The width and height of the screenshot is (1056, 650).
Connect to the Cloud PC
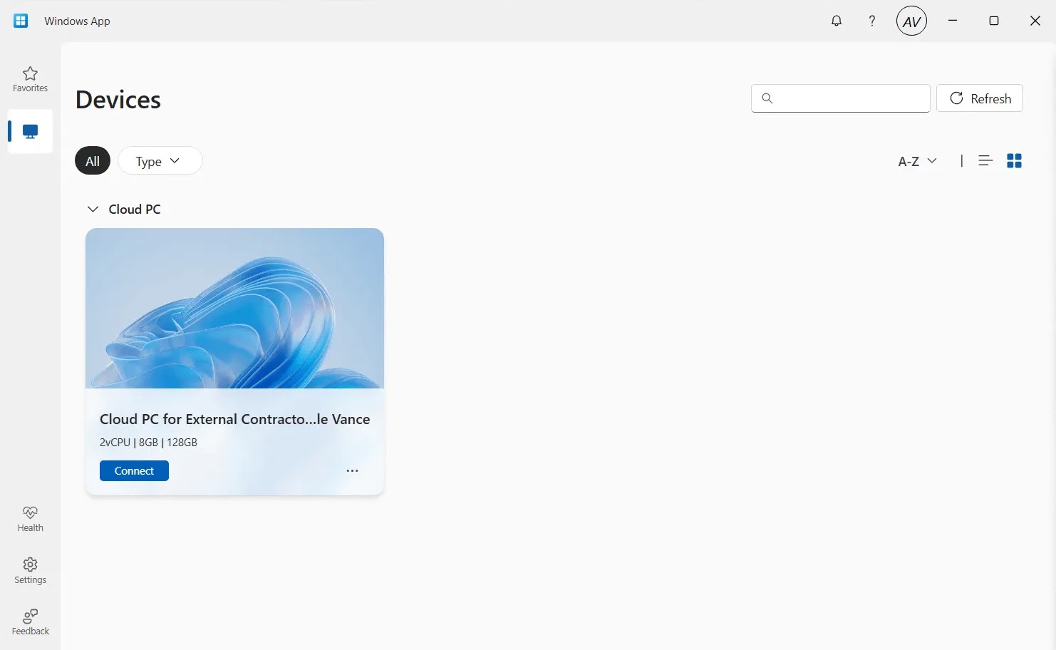click(x=134, y=471)
